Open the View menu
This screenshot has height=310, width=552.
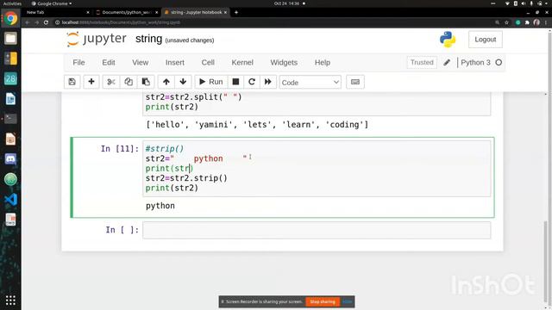point(140,63)
